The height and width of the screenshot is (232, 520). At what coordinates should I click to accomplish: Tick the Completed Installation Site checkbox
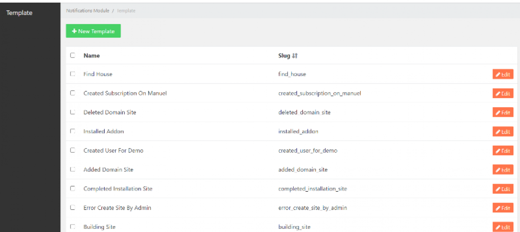[72, 189]
